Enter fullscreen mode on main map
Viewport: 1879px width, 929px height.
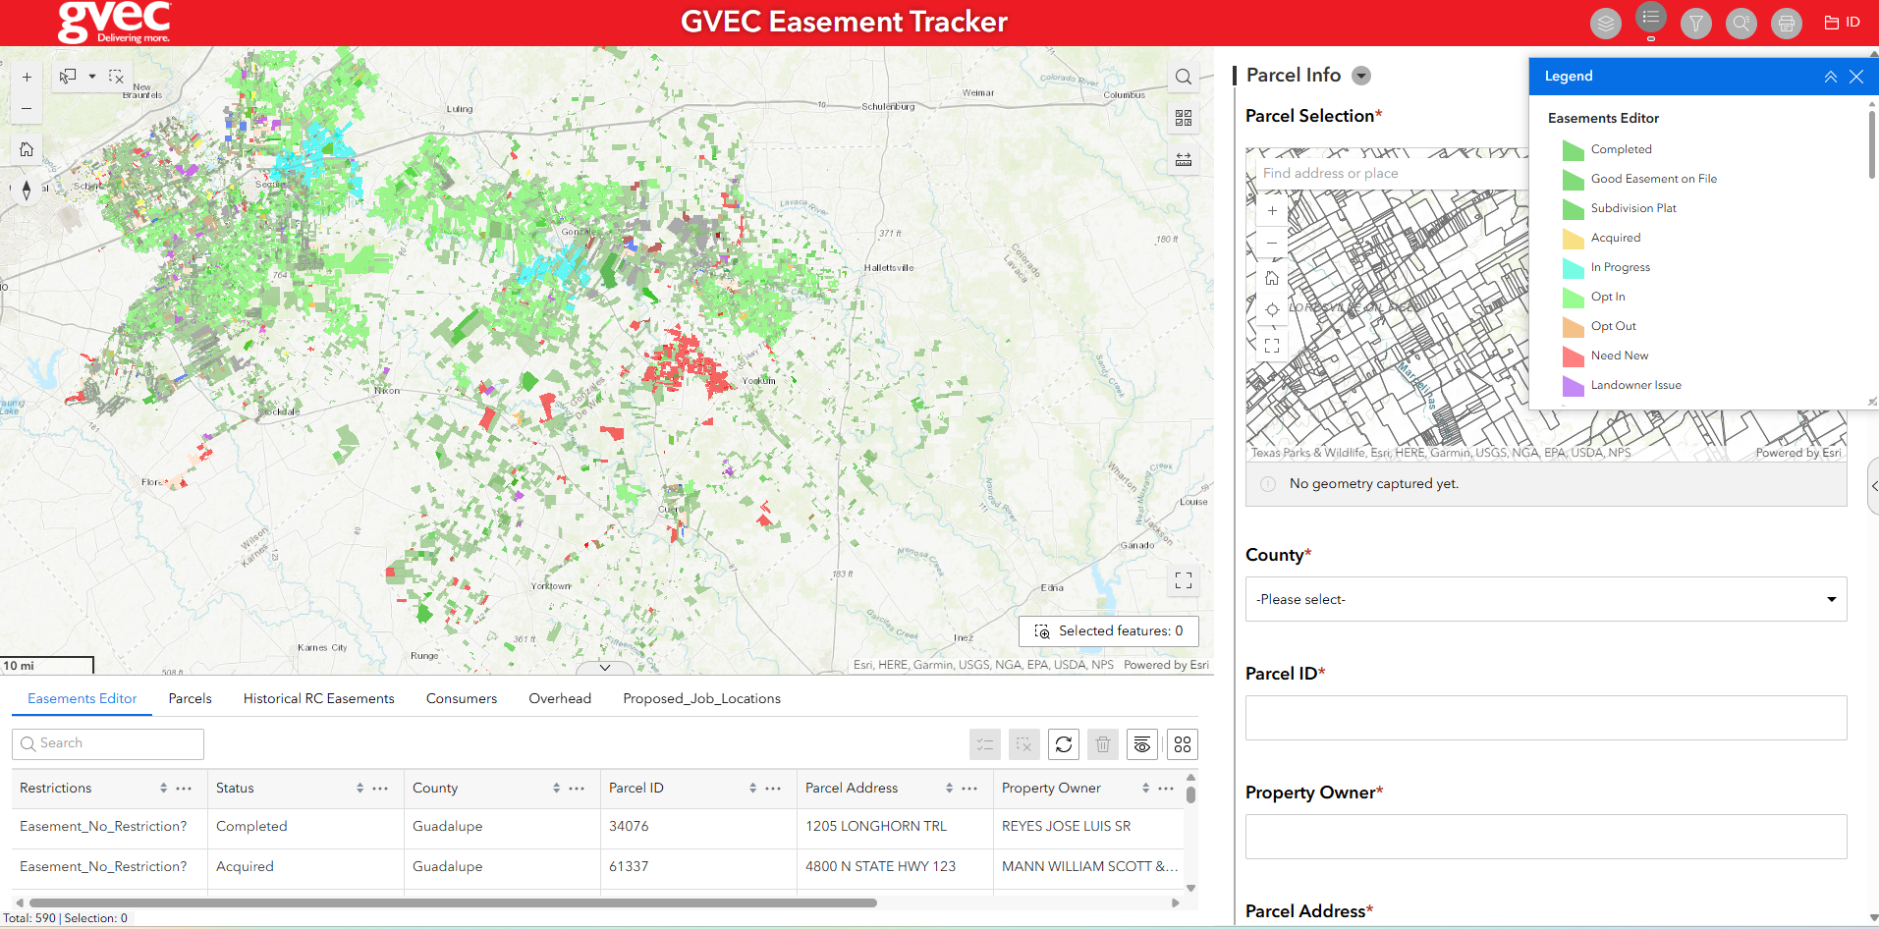click(x=1184, y=580)
